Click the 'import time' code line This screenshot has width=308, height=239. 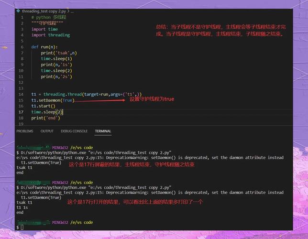[44, 29]
